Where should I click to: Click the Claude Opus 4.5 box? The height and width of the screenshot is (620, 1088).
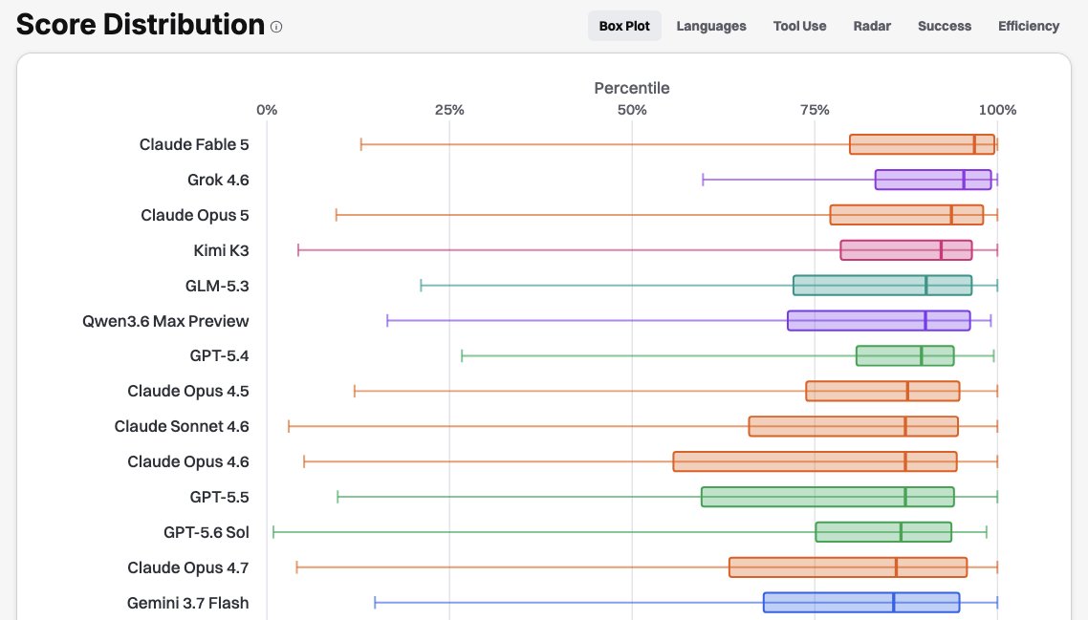(x=882, y=391)
